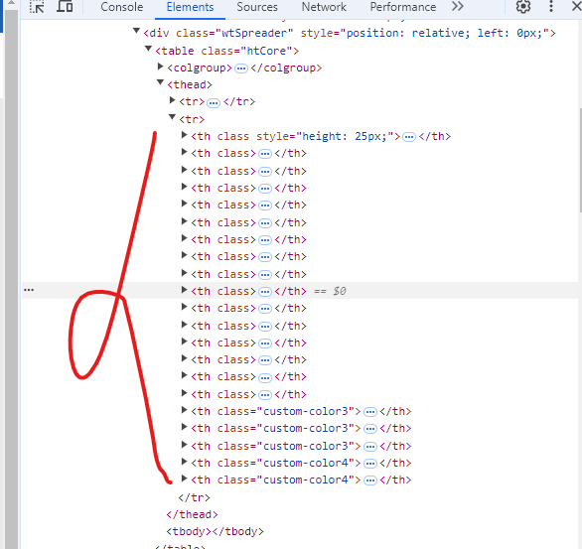Activate the inspect element picker icon
The width and height of the screenshot is (582, 549).
37,7
